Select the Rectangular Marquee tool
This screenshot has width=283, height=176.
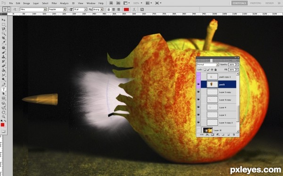(3, 24)
